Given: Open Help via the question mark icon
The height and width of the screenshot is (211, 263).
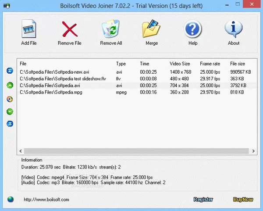Looking at the screenshot, I should 192,29.
